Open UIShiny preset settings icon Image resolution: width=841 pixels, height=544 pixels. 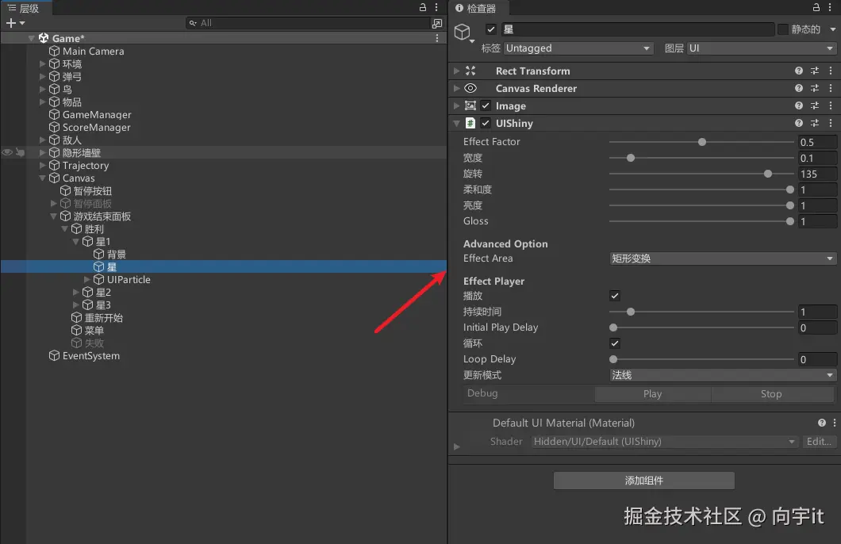pyautogui.click(x=815, y=123)
